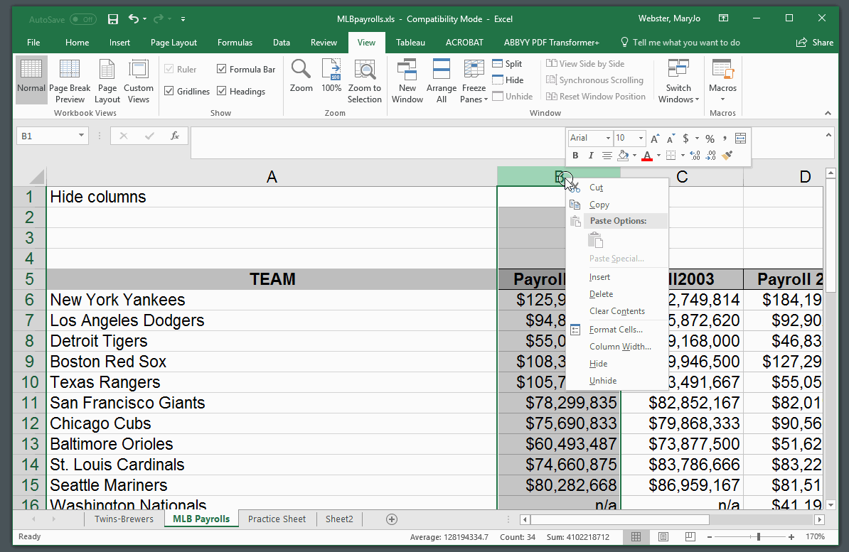The image size is (849, 552).
Task: Click the Share button
Action: coord(814,42)
